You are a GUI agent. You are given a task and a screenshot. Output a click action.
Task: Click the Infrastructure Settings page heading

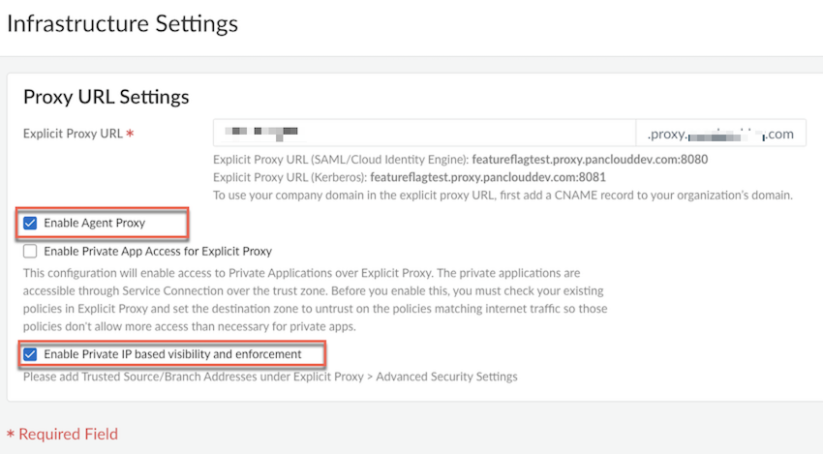tap(122, 22)
